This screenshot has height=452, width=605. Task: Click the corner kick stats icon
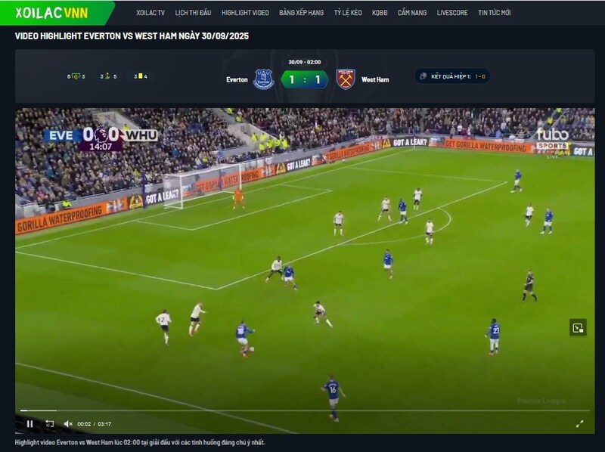[x=108, y=76]
